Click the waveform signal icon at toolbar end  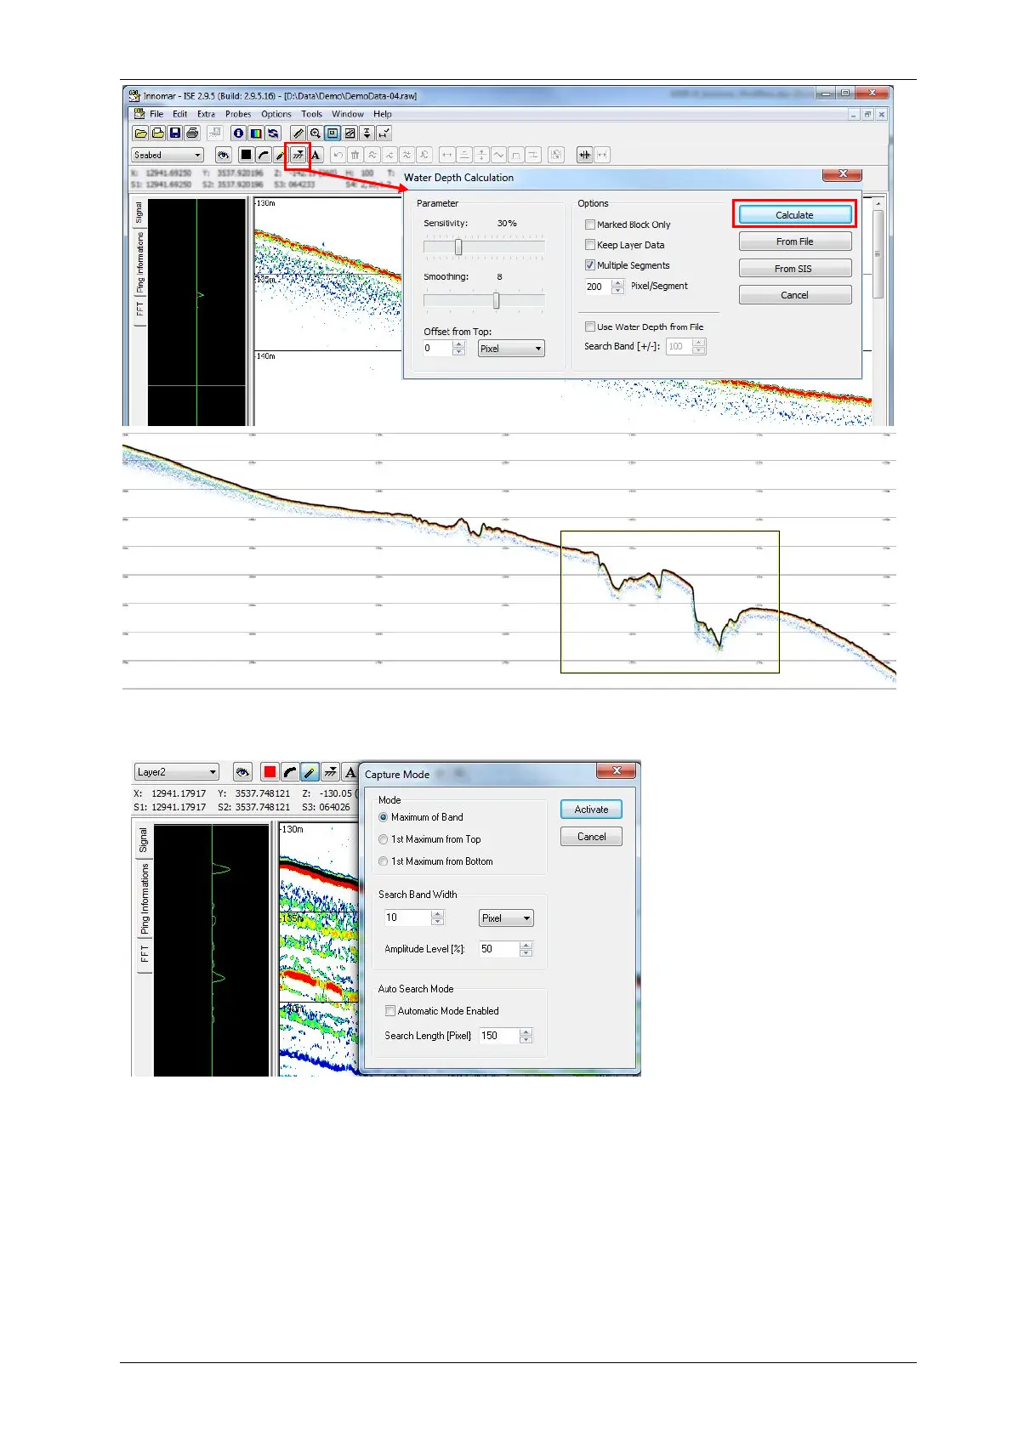[x=584, y=155]
